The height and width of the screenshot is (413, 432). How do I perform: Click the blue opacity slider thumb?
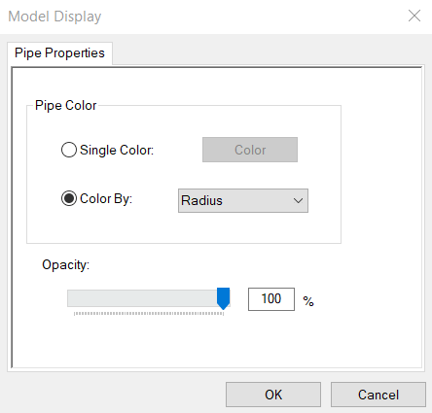tap(223, 298)
